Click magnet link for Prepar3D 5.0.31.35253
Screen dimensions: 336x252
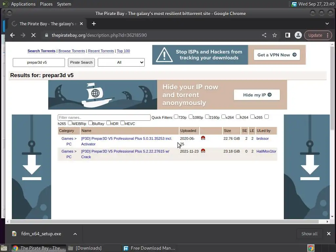pyautogui.click(x=203, y=138)
